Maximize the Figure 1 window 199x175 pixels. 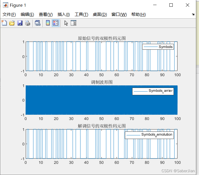(x=171, y=5)
